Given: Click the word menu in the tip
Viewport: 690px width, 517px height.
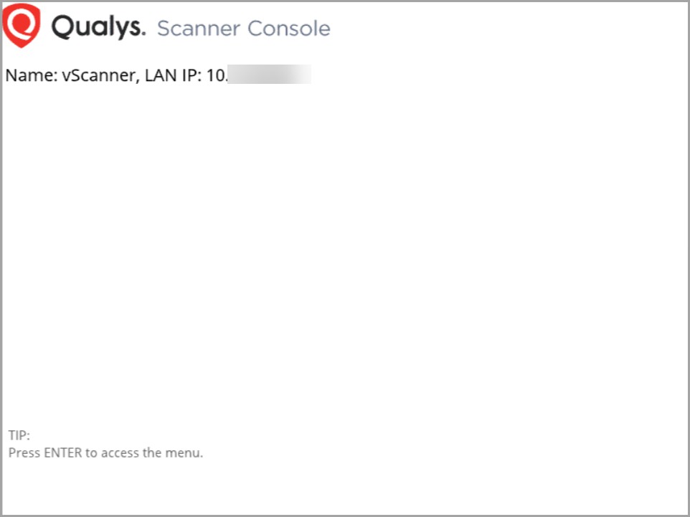Looking at the screenshot, I should click(184, 453).
